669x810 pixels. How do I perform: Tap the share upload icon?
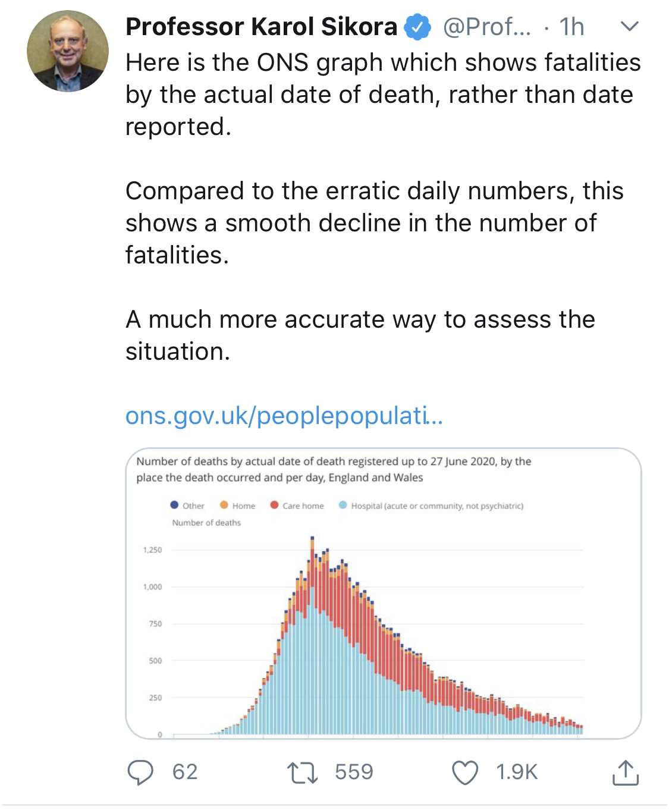point(625,773)
